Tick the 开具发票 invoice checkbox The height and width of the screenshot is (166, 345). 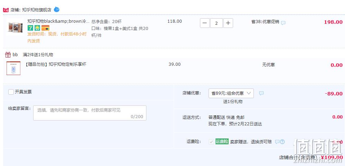click(11, 92)
